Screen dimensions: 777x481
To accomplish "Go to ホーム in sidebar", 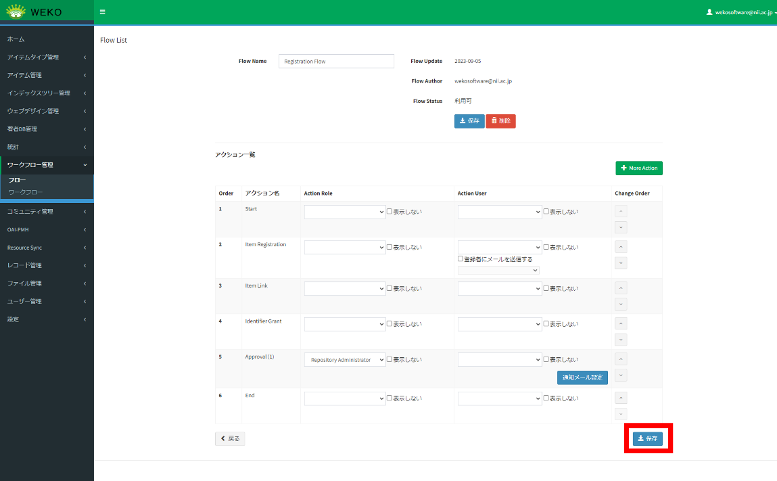I will click(16, 39).
